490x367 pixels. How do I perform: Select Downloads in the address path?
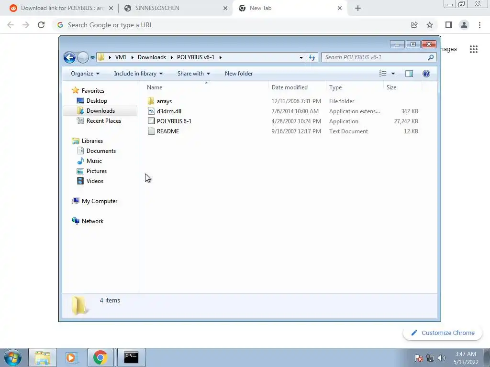[152, 57]
